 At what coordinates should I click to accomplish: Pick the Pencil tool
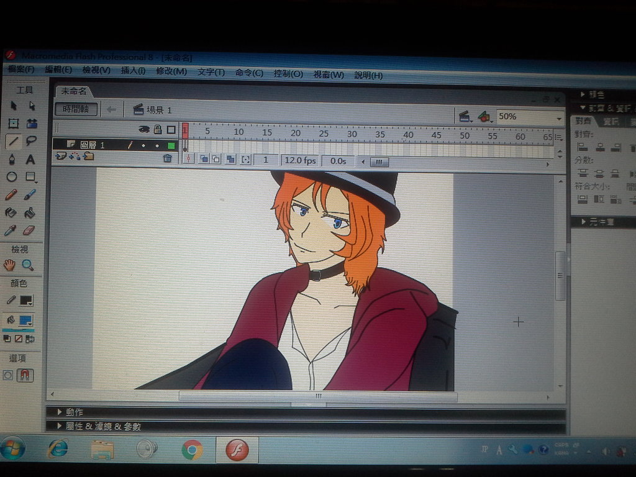[11, 195]
